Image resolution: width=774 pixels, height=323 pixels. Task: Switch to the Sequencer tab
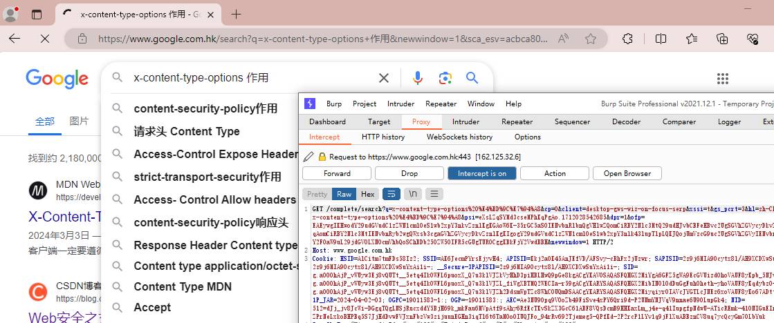[x=572, y=121]
